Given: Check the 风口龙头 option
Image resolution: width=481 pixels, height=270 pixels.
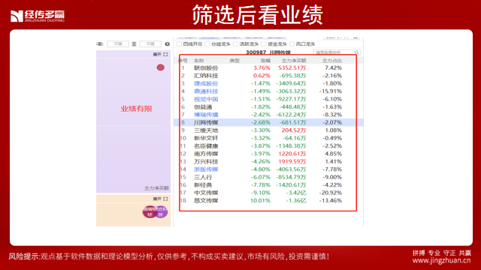Looking at the screenshot, I should click(x=292, y=44).
